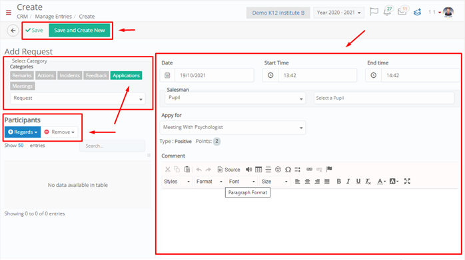Open notifications bell with 27 badge
This screenshot has height=260, width=465.
(x=388, y=11)
